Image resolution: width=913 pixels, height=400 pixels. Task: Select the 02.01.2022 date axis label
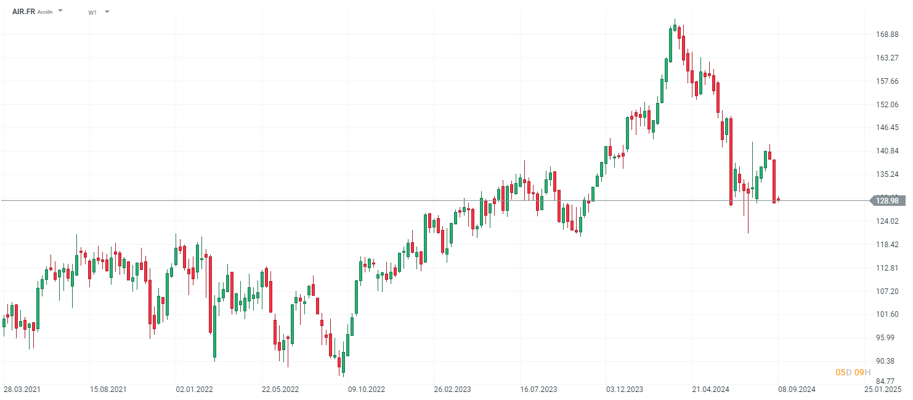tap(195, 390)
